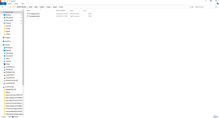Expand the ribbon with the chevron
Viewport: 219px width, 118px height.
tap(215, 3)
